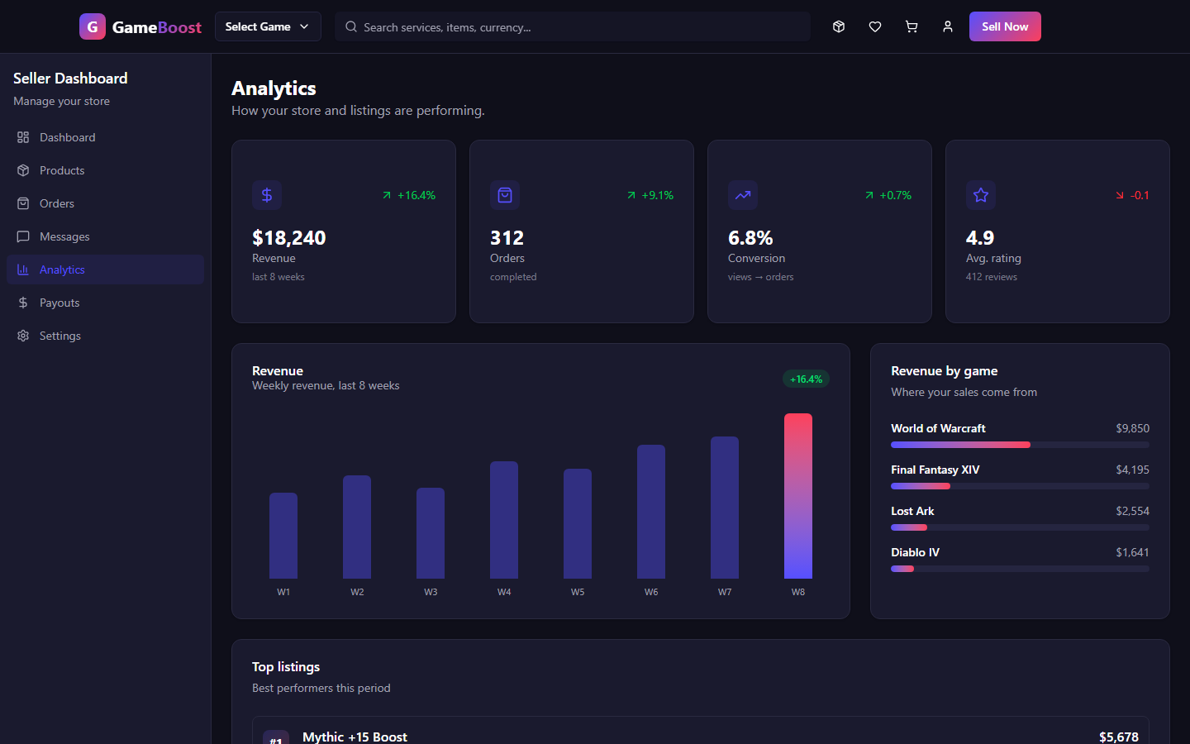The image size is (1190, 744).
Task: Click the Revenue by game heading
Action: [x=945, y=371]
